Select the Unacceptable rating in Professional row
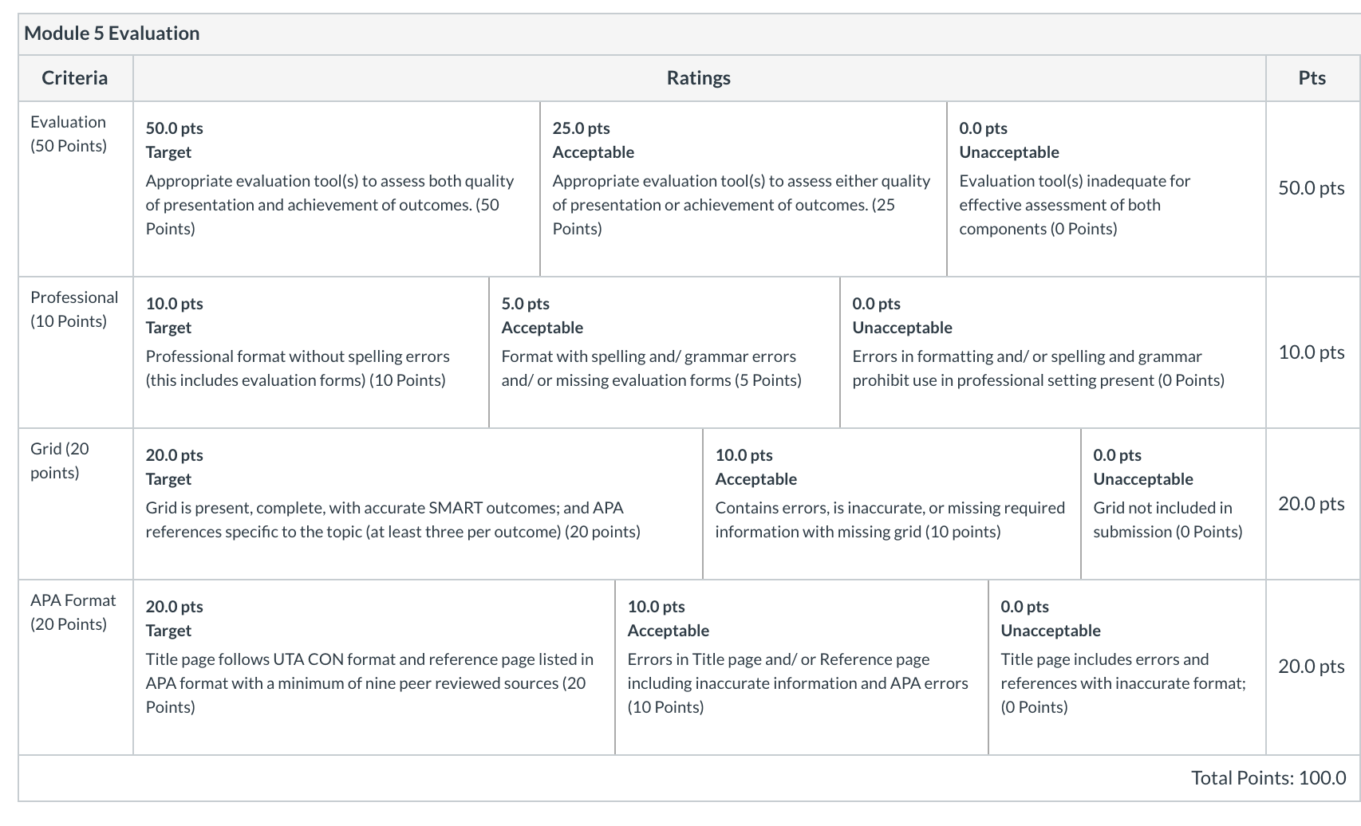 [1053, 352]
